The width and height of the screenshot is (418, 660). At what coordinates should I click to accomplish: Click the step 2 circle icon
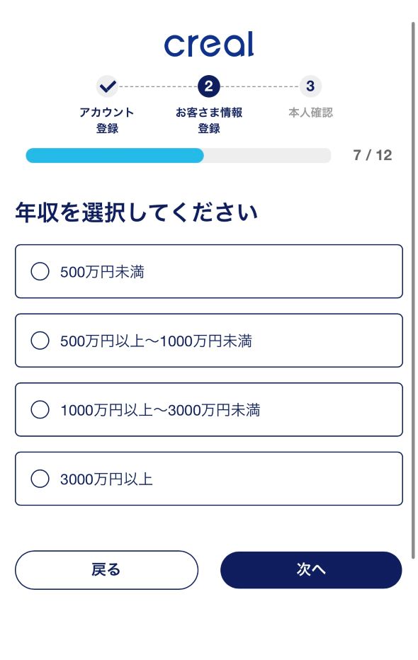click(x=209, y=86)
